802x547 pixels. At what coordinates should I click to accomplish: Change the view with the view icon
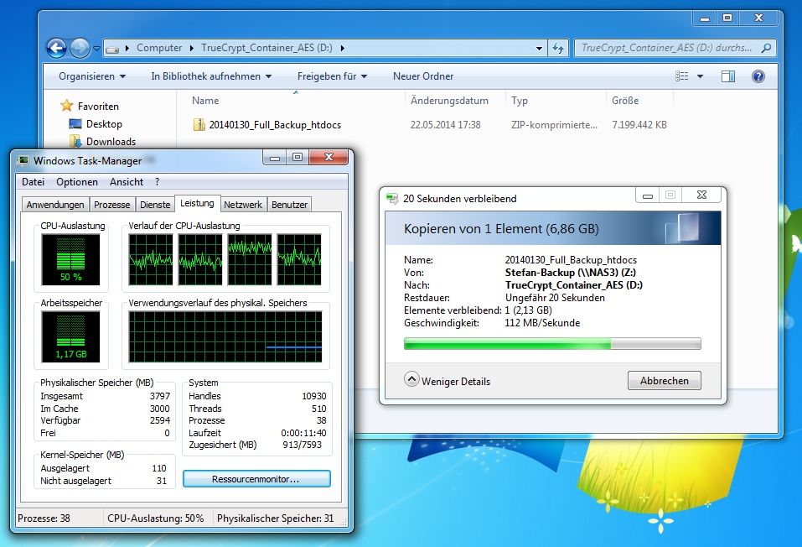pyautogui.click(x=682, y=76)
